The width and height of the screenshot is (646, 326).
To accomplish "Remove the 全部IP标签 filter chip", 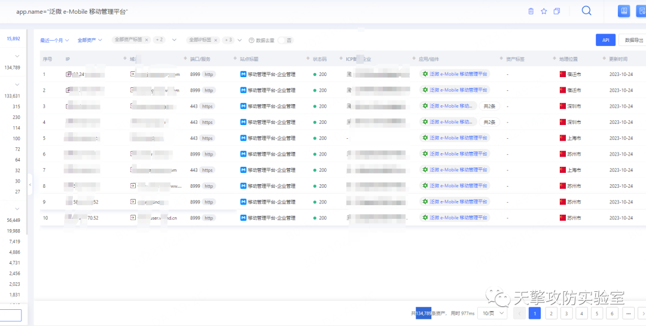I will click(x=215, y=40).
